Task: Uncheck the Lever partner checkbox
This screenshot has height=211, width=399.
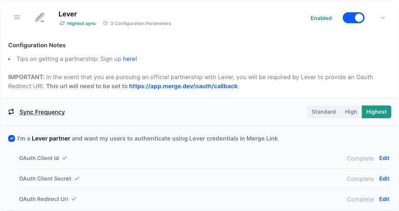Action: pos(11,138)
